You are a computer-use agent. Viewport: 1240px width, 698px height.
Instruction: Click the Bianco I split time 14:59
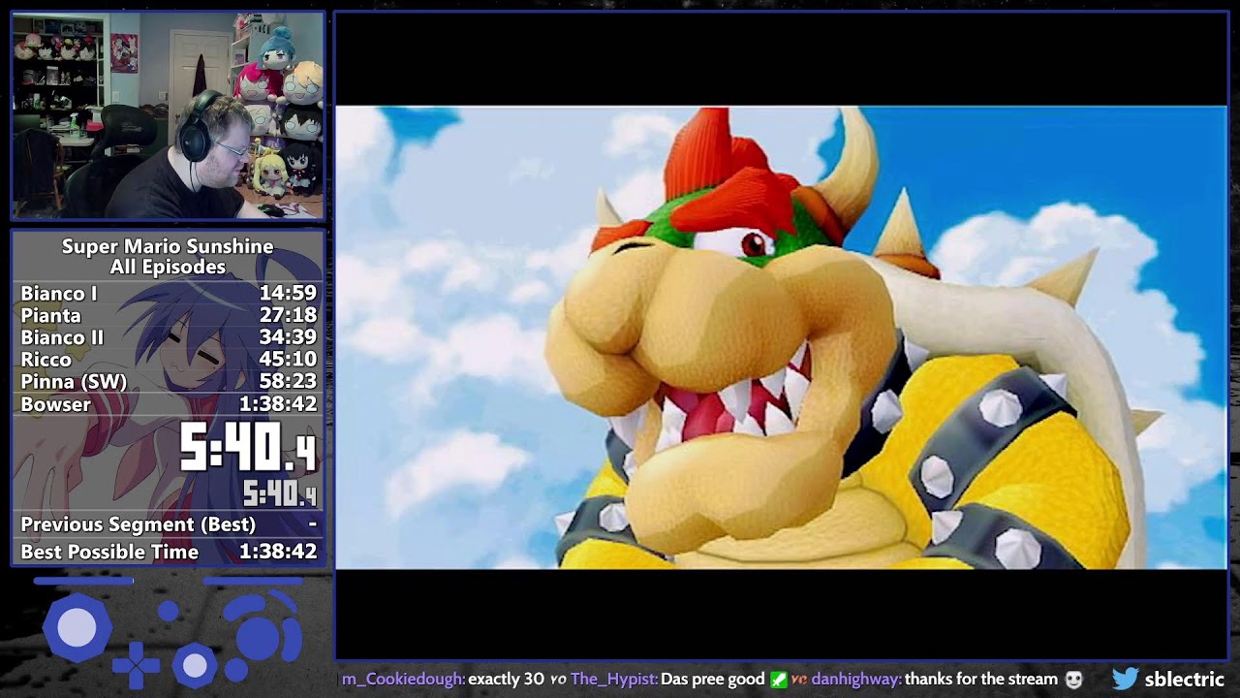click(x=288, y=293)
